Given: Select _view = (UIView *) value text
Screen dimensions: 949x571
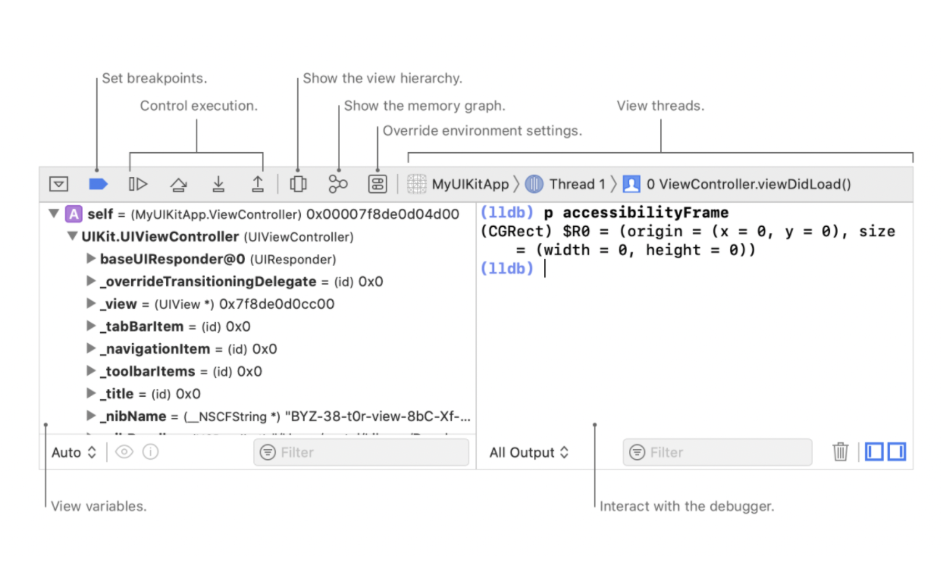Looking at the screenshot, I should (217, 304).
